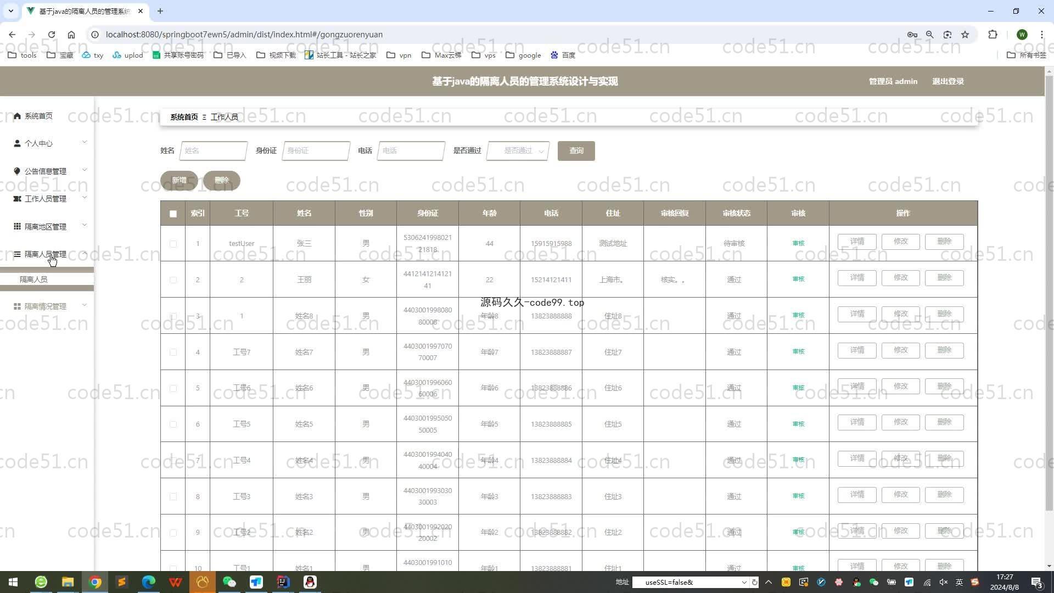Click the 新增 add button
The height and width of the screenshot is (593, 1054).
point(179,180)
